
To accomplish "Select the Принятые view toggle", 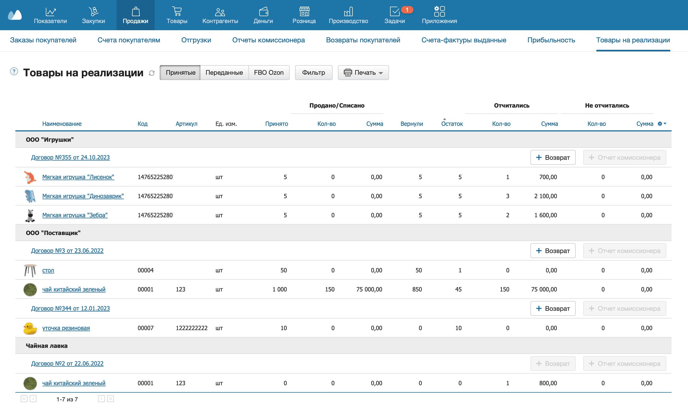I will click(180, 73).
